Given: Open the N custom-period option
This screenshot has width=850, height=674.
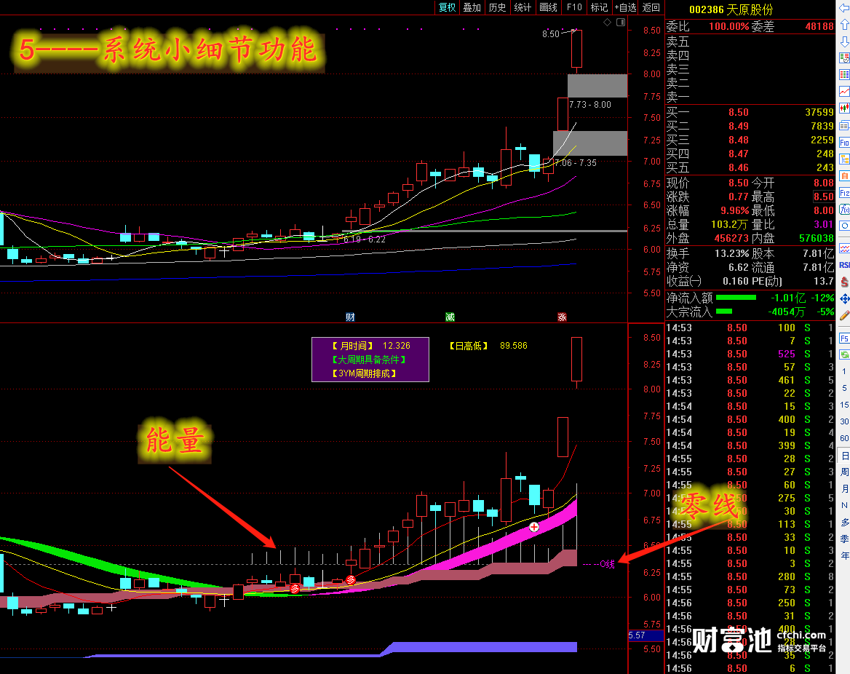Looking at the screenshot, I should 844,505.
